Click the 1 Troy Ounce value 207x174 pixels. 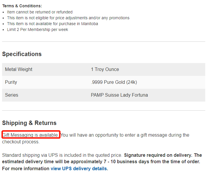pos(105,69)
